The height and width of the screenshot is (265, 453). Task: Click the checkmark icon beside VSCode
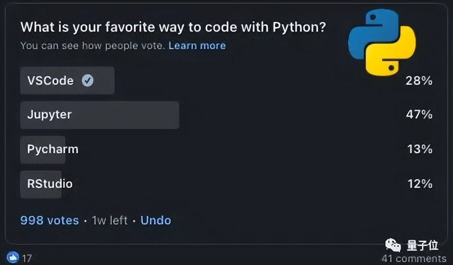tap(87, 80)
